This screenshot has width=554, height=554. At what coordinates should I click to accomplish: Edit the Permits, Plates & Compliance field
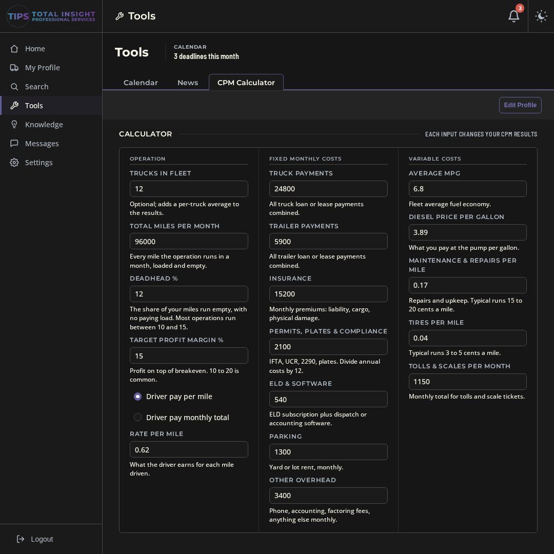328,347
